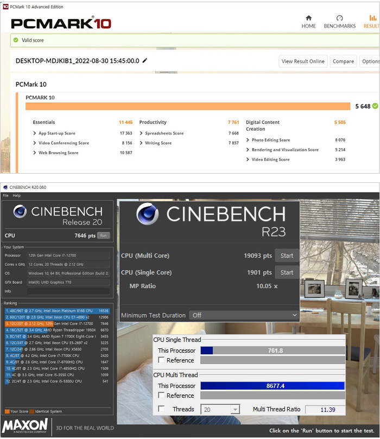The image size is (380, 439).
Task: Expand Rendering and Visualization Score details
Action: click(248, 150)
